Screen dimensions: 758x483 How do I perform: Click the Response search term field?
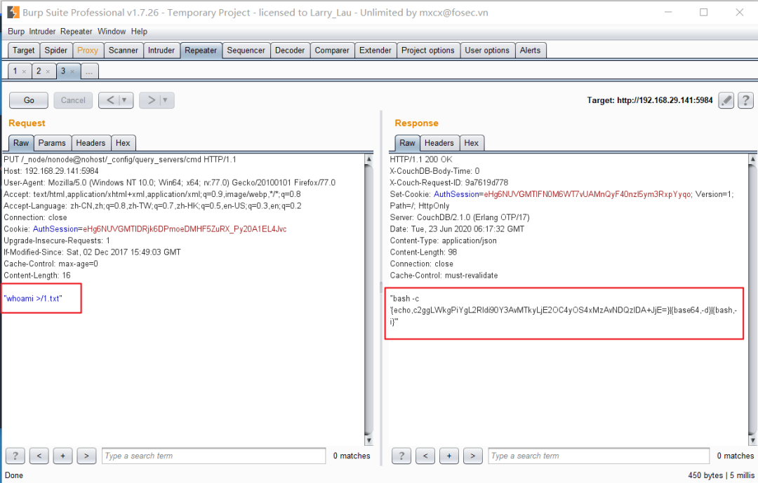click(x=599, y=456)
